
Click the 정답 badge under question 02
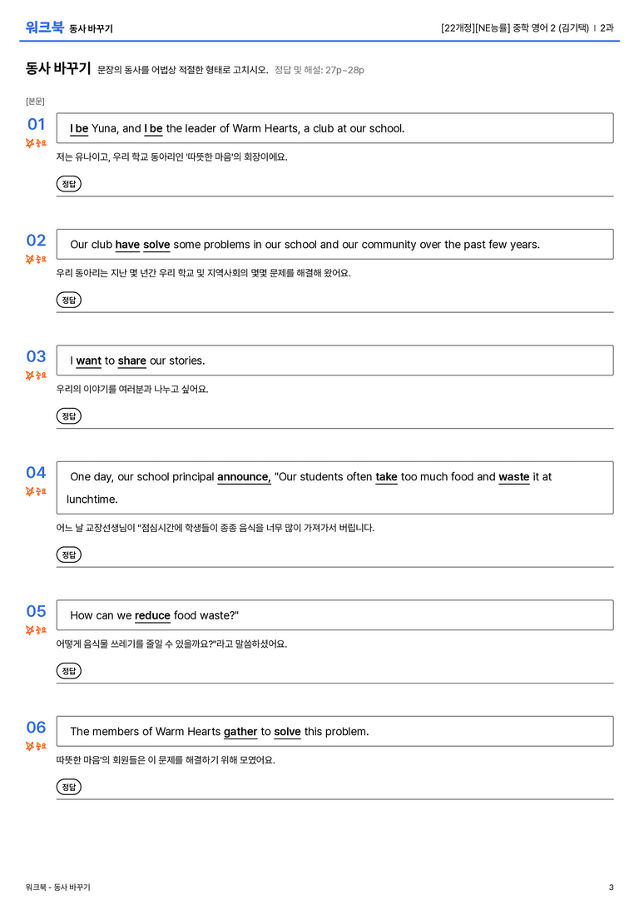tap(68, 300)
